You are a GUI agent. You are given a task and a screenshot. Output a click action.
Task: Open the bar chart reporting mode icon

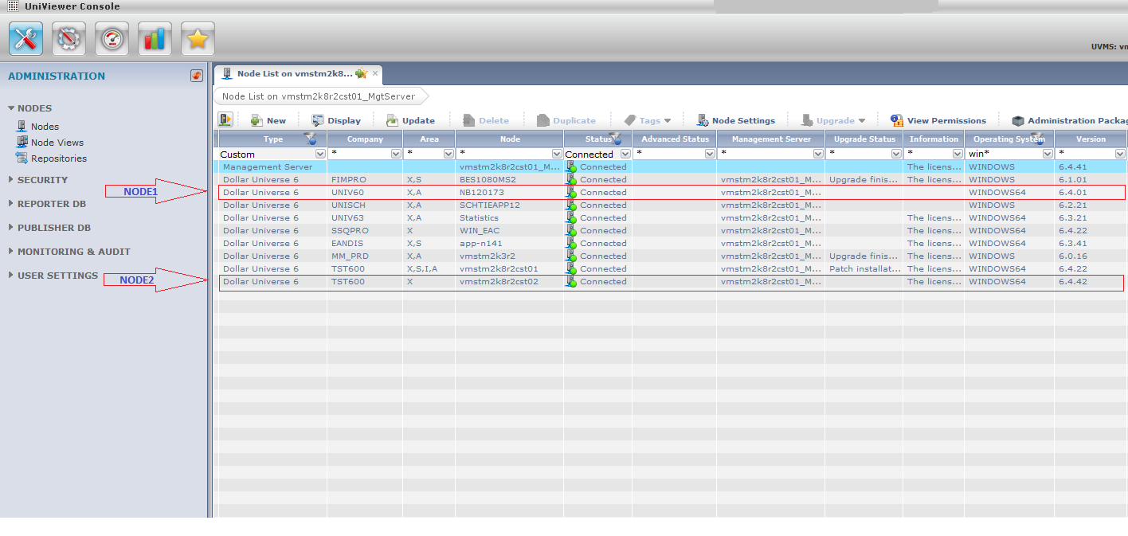click(x=155, y=39)
